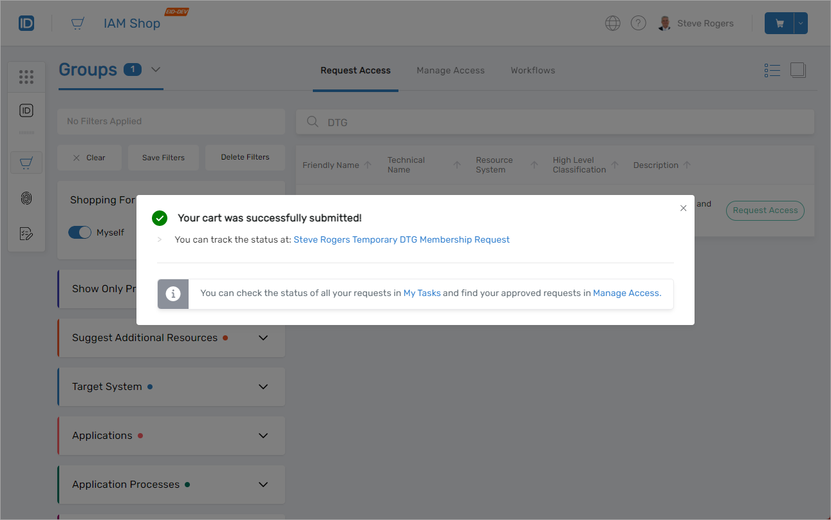Open the Groups dropdown chevron
Image resolution: width=831 pixels, height=520 pixels.
pos(156,70)
